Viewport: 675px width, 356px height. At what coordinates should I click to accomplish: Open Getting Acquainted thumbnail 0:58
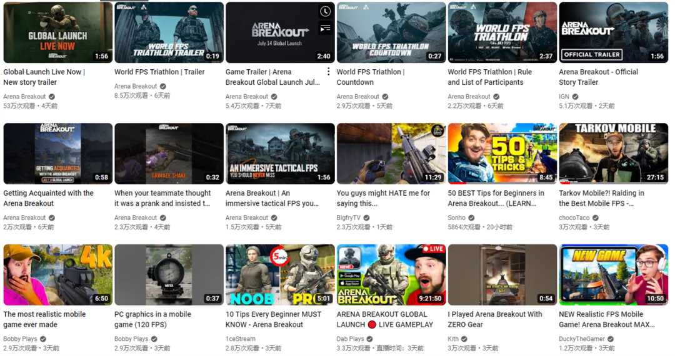point(57,154)
